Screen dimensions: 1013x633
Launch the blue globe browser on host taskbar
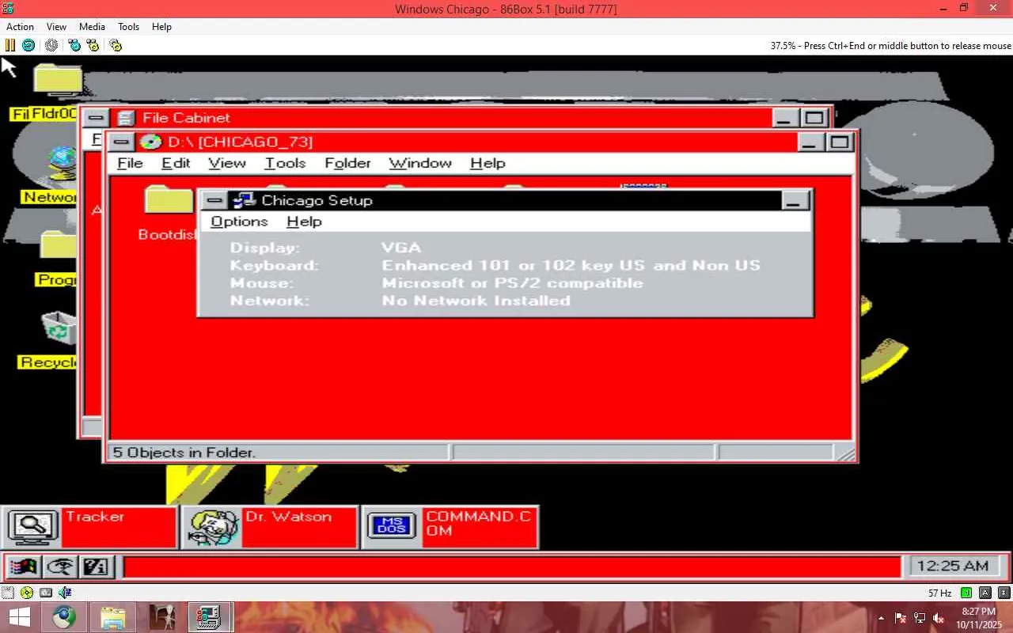(x=64, y=617)
